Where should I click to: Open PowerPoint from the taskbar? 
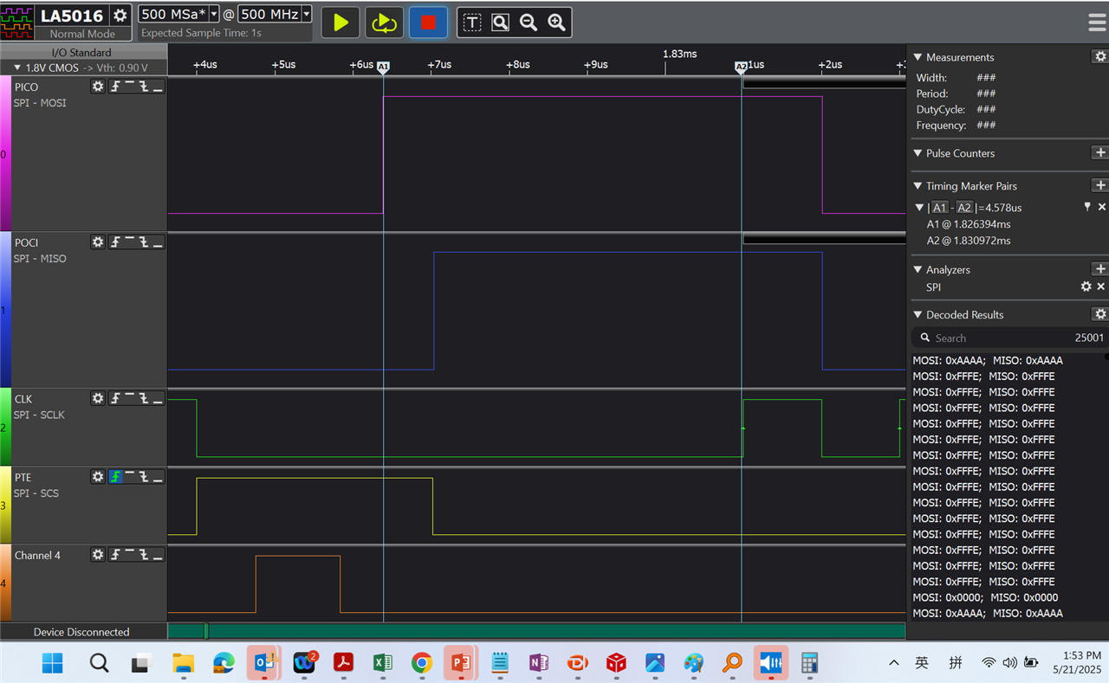(461, 663)
